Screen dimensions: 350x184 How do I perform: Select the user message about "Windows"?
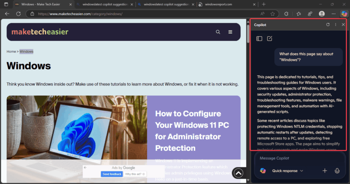[x=308, y=57]
